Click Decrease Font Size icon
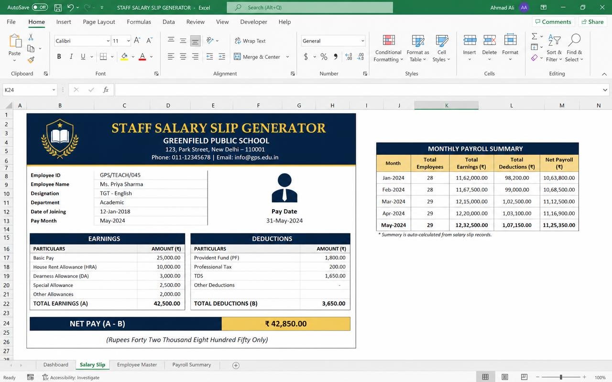Image resolution: width=612 pixels, height=382 pixels. (150, 41)
